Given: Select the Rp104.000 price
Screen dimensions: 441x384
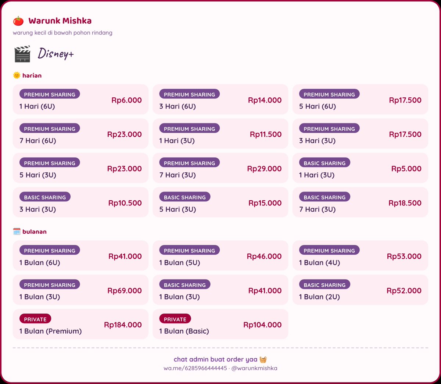Looking at the screenshot, I should [262, 325].
